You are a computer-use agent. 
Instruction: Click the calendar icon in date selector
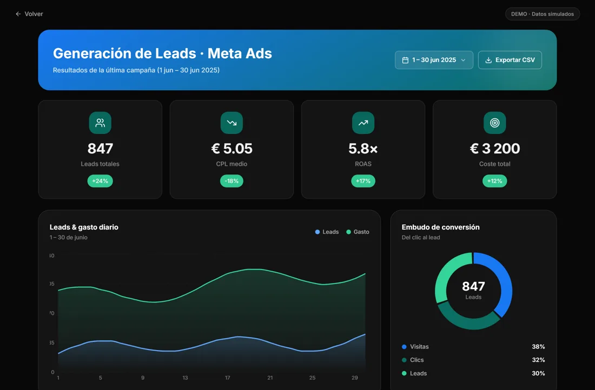point(405,60)
